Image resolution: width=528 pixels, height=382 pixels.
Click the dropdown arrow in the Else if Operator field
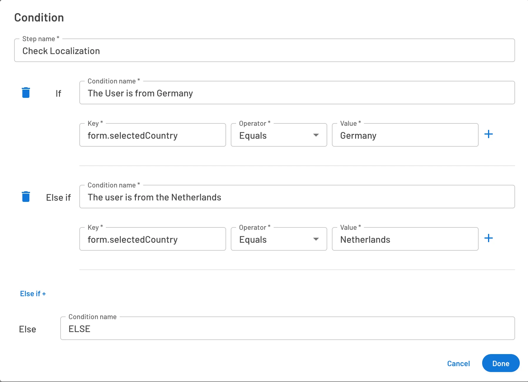(316, 239)
